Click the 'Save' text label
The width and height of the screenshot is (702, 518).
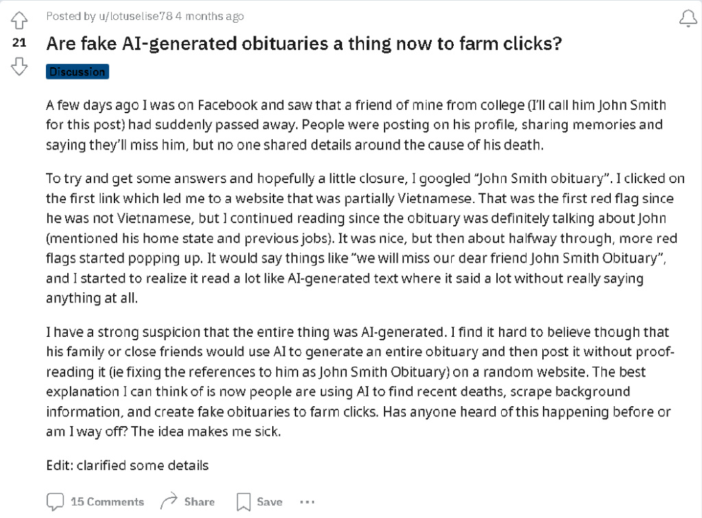(x=269, y=502)
